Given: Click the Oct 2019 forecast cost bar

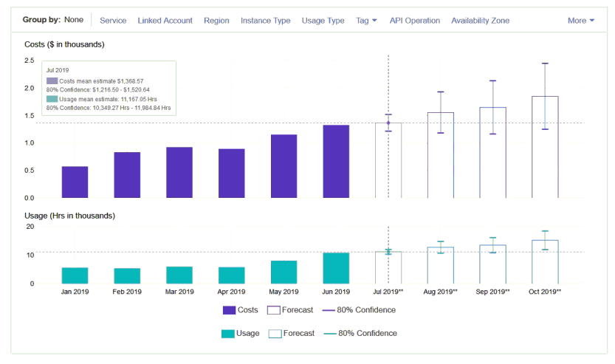Looking at the screenshot, I should coord(545,147).
